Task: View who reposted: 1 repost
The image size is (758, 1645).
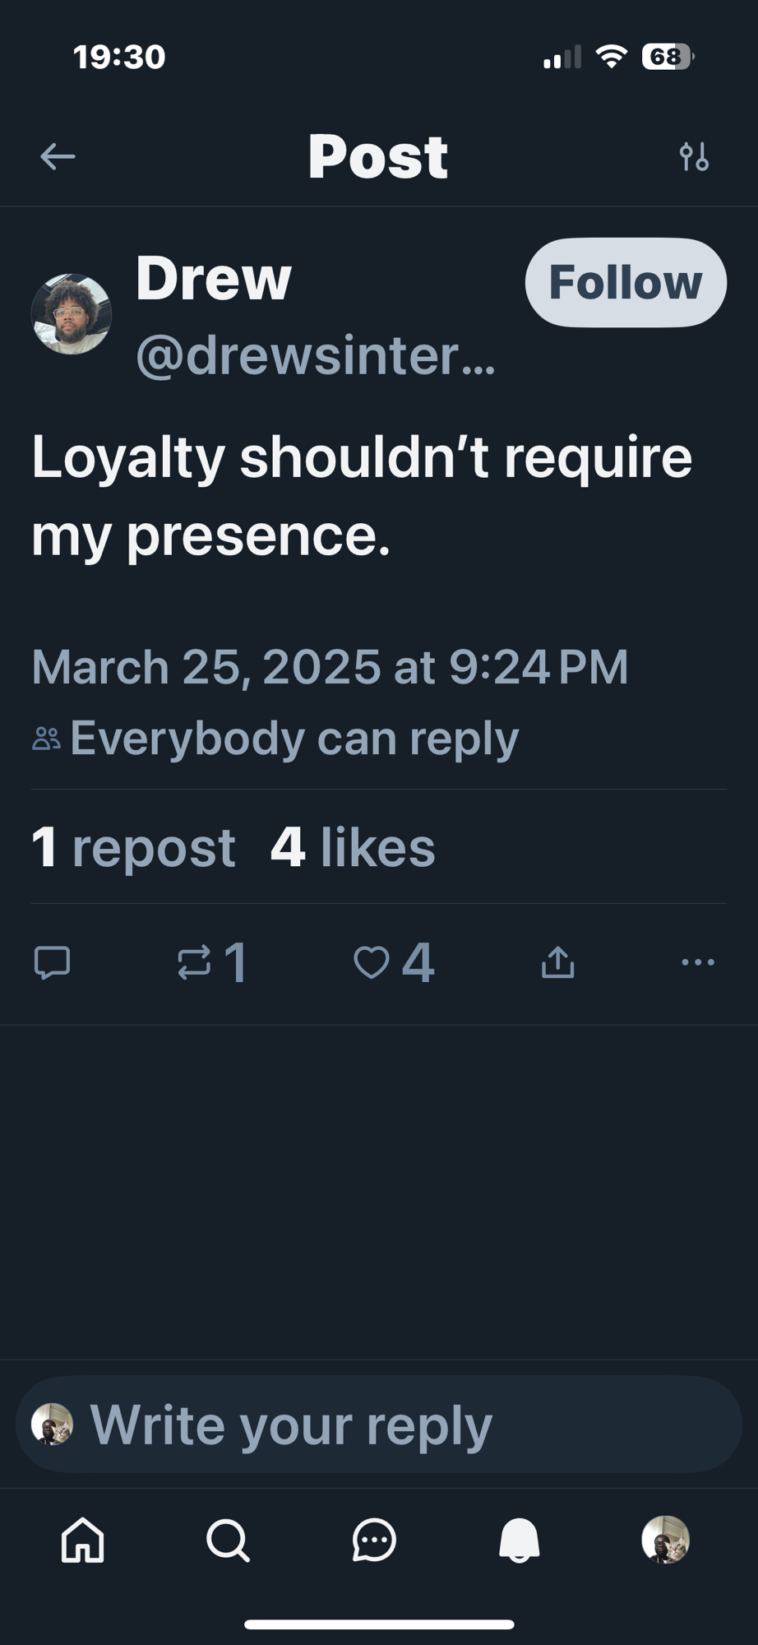Action: (x=133, y=847)
